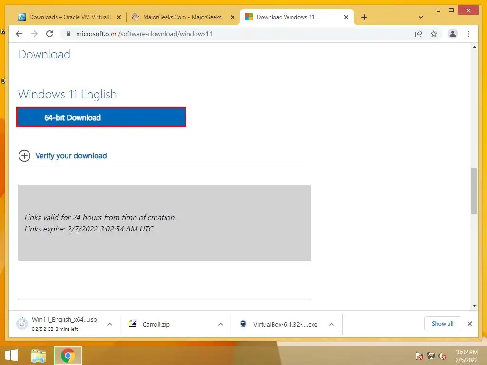Bookmark this page with the star
487x365 pixels.
click(434, 34)
